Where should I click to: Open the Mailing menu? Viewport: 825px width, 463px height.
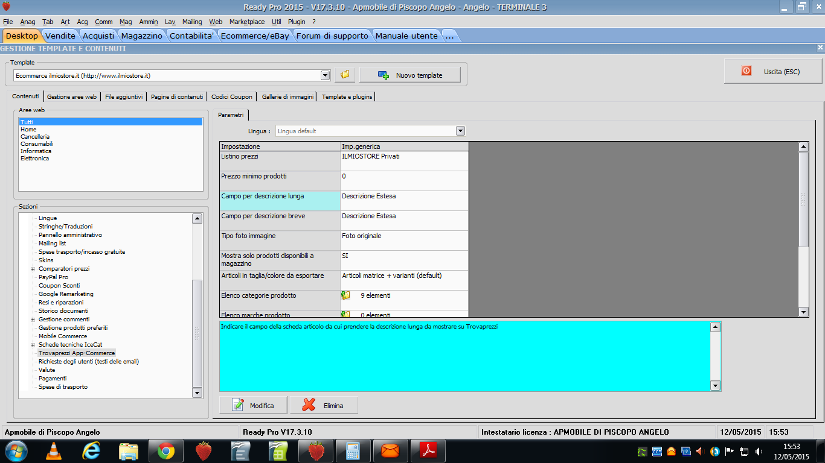tap(192, 22)
